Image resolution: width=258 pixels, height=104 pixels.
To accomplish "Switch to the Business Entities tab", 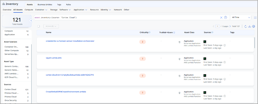I will [45, 4].
